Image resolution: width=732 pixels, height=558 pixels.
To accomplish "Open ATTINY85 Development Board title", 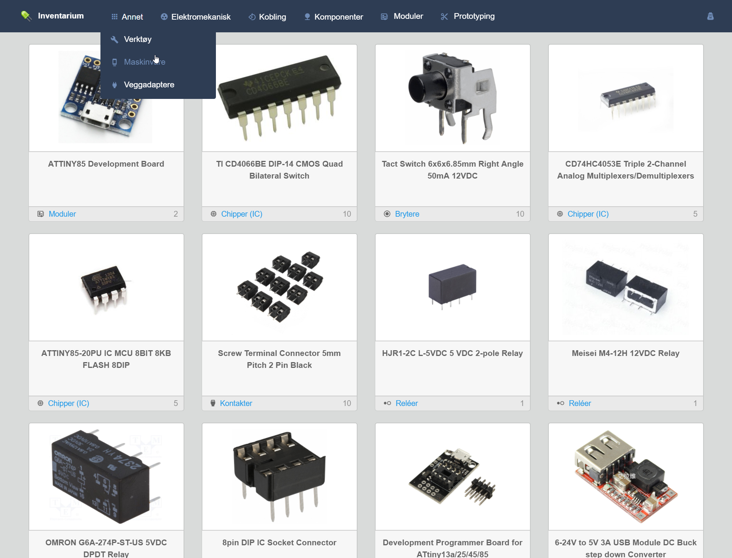I will [x=106, y=164].
